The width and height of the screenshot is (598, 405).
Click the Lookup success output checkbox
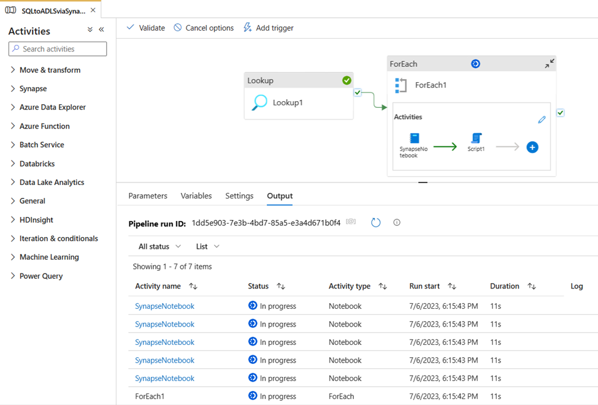tap(358, 92)
